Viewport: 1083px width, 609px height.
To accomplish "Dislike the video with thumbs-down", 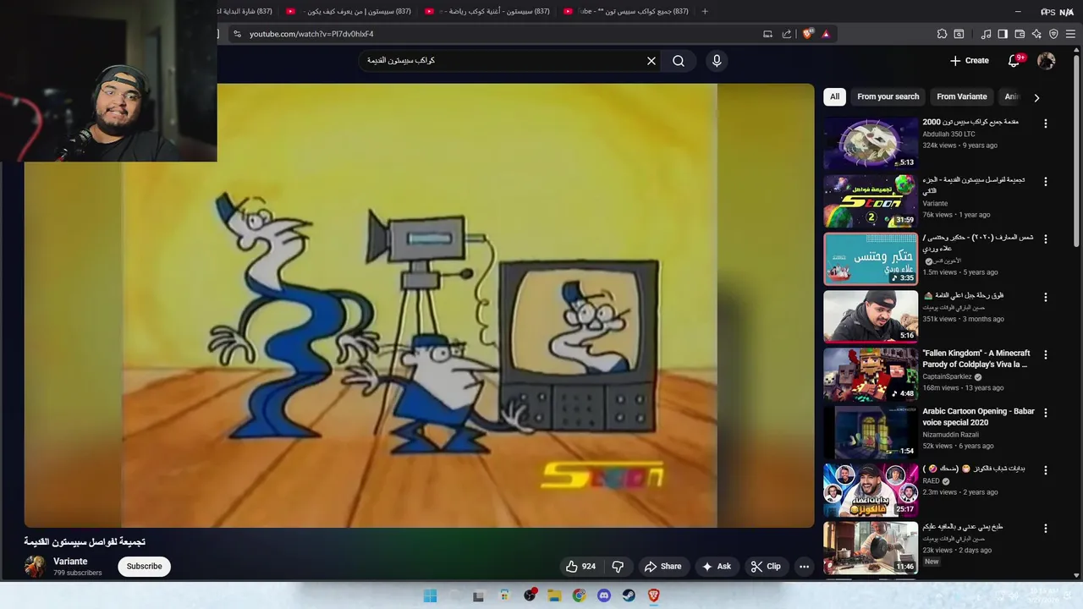I will pos(618,567).
